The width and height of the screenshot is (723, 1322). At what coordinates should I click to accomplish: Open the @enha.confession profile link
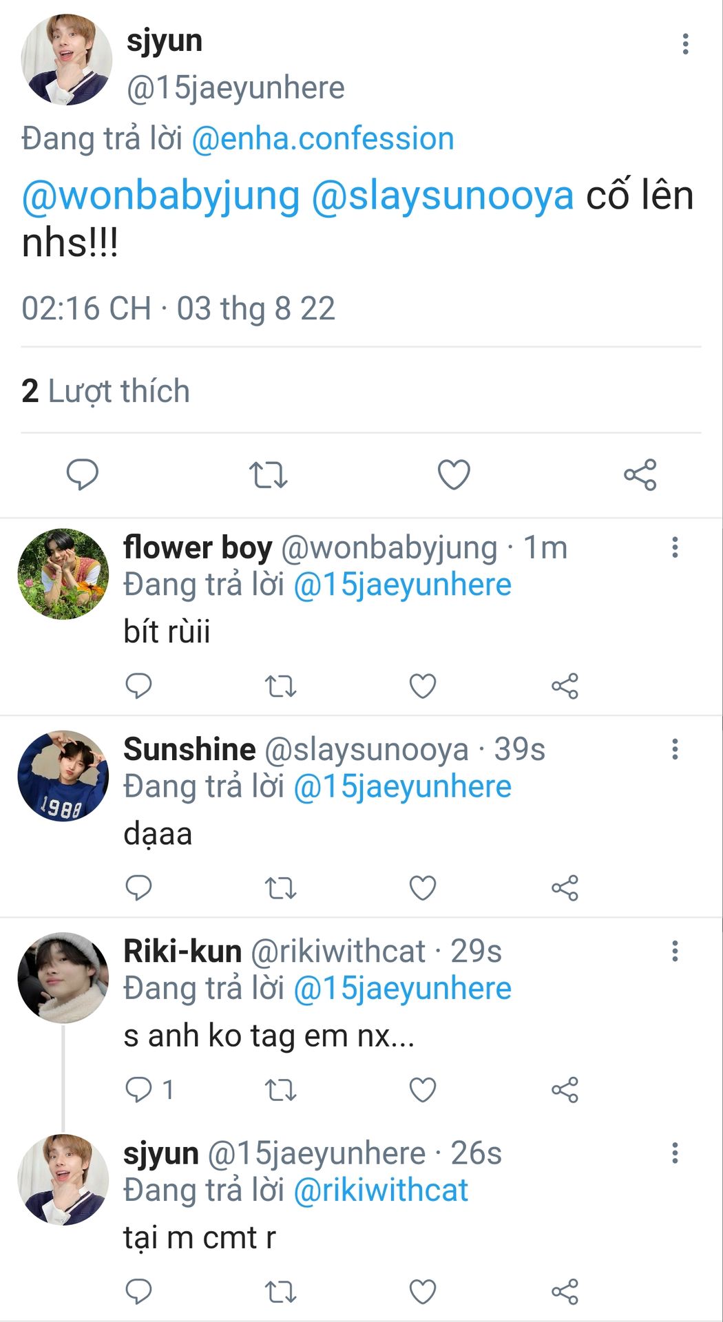(x=322, y=138)
